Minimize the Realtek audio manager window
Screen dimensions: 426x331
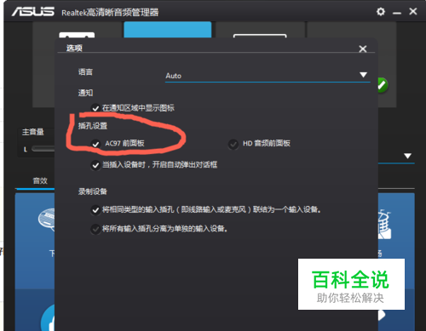click(x=397, y=13)
